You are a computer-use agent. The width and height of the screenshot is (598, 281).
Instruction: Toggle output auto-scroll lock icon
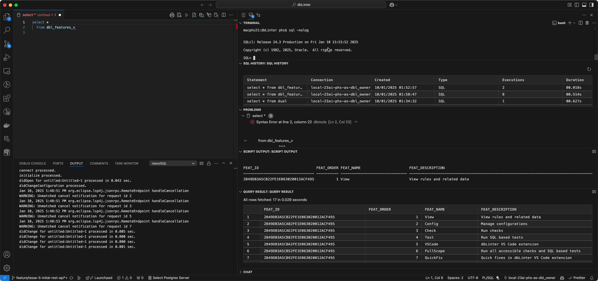point(209,163)
